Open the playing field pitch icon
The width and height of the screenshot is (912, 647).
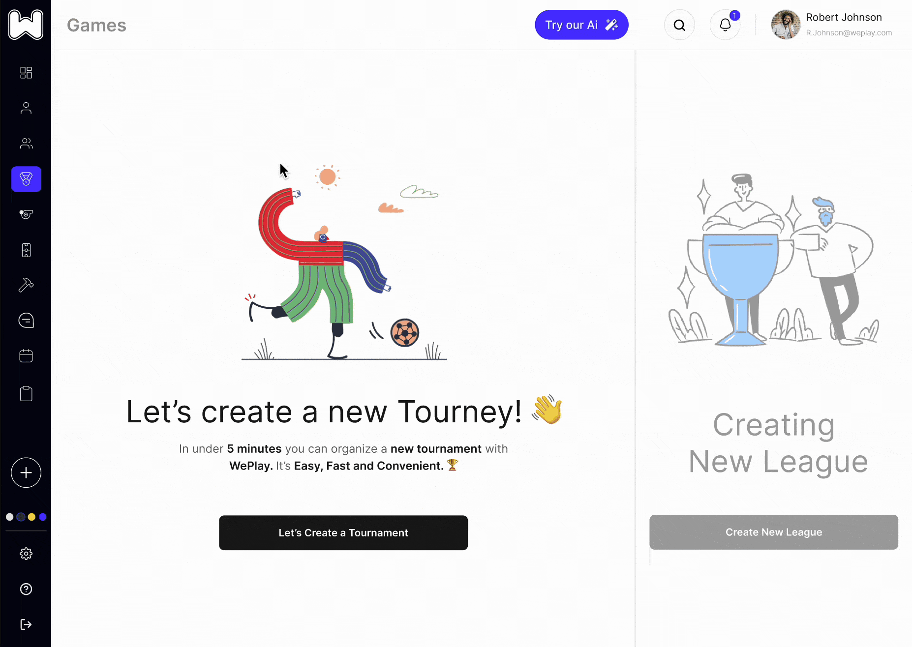pos(26,250)
